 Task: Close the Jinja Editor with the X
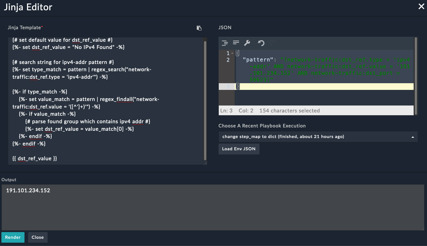click(x=421, y=6)
